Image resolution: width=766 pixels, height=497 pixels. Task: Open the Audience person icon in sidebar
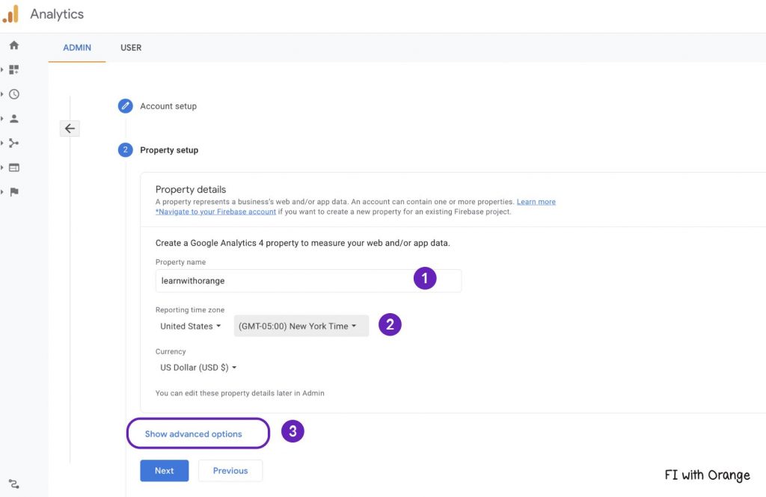tap(14, 119)
